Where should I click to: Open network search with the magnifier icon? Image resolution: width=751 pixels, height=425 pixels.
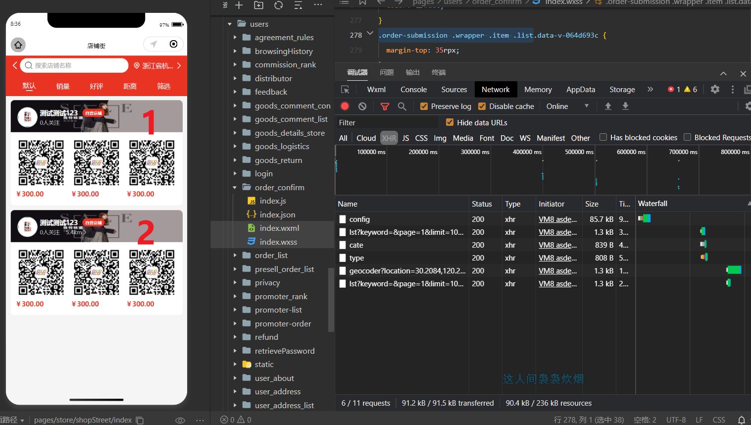[x=402, y=106]
